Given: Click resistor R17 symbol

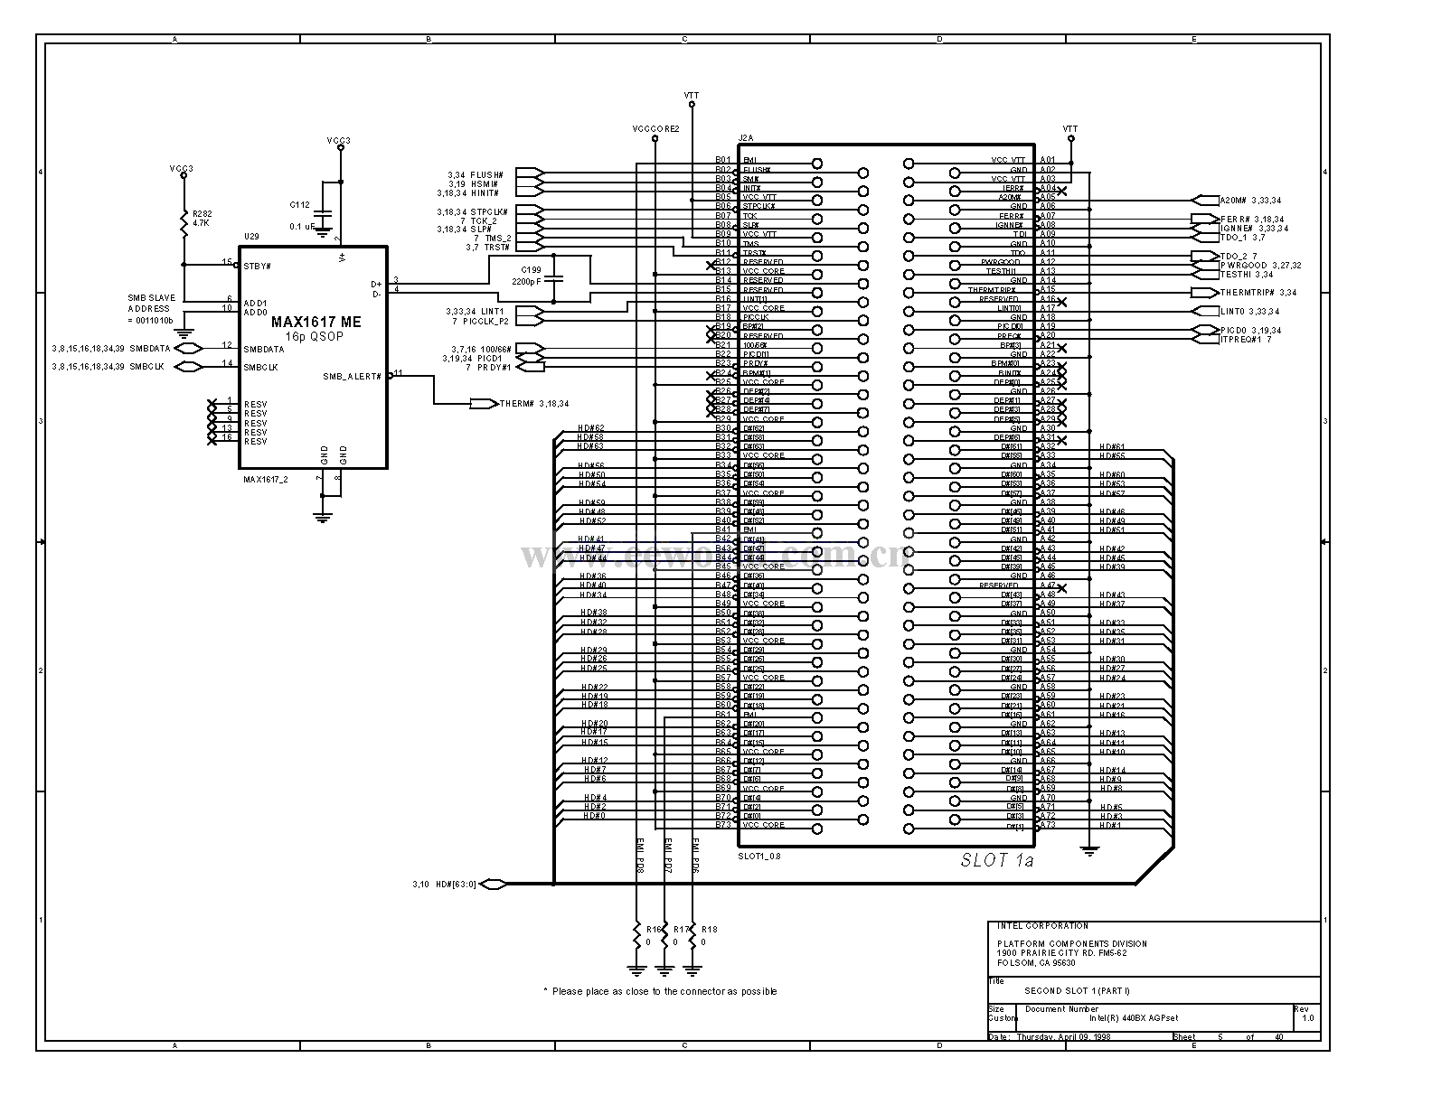Looking at the screenshot, I should coord(664,935).
